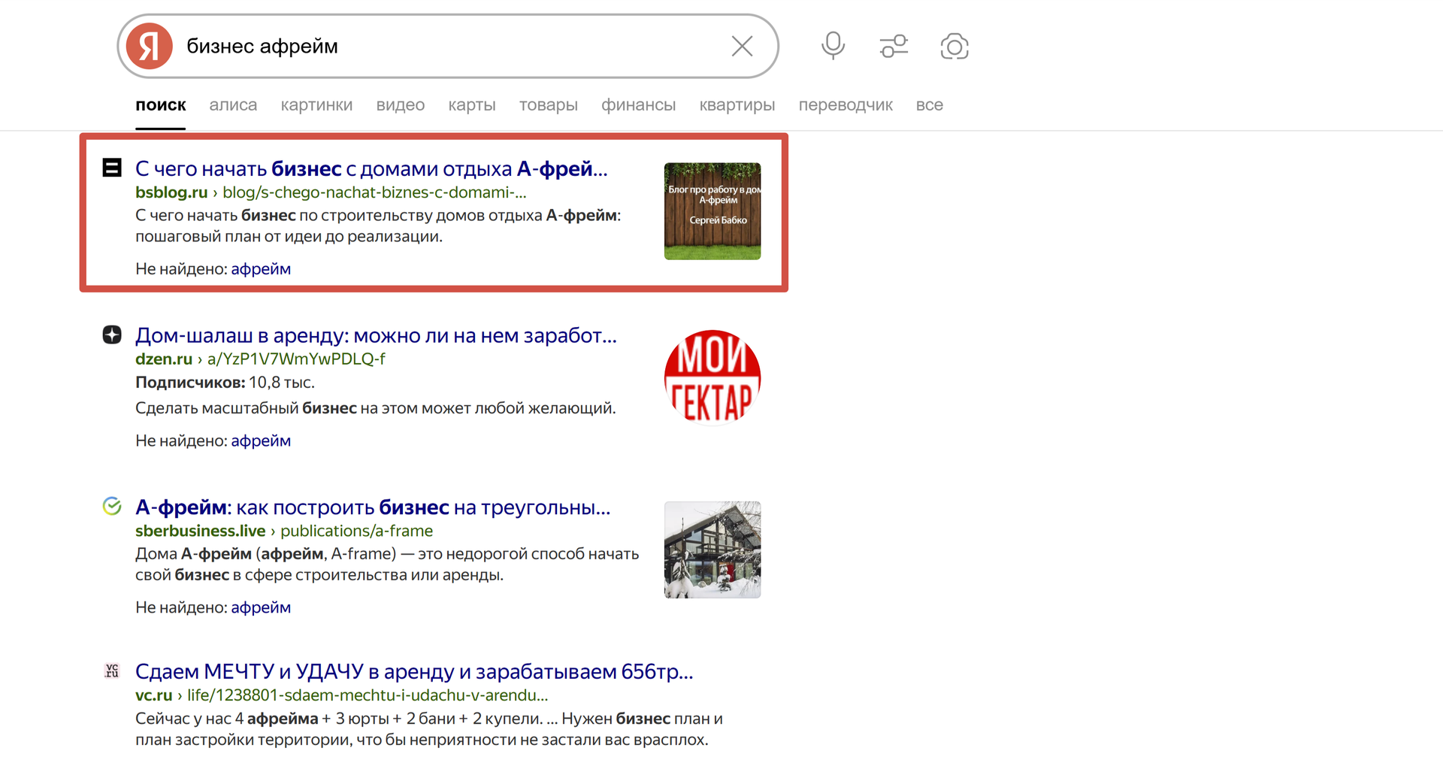
Task: Switch to the 'алиса' tab
Action: point(233,105)
